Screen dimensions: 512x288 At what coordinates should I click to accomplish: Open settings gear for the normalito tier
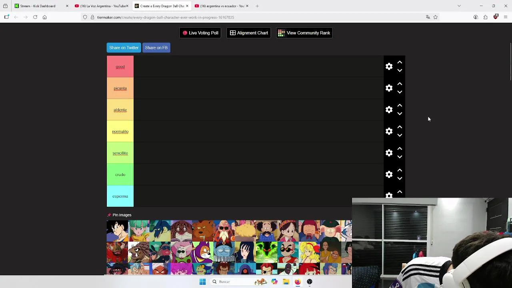pyautogui.click(x=389, y=131)
